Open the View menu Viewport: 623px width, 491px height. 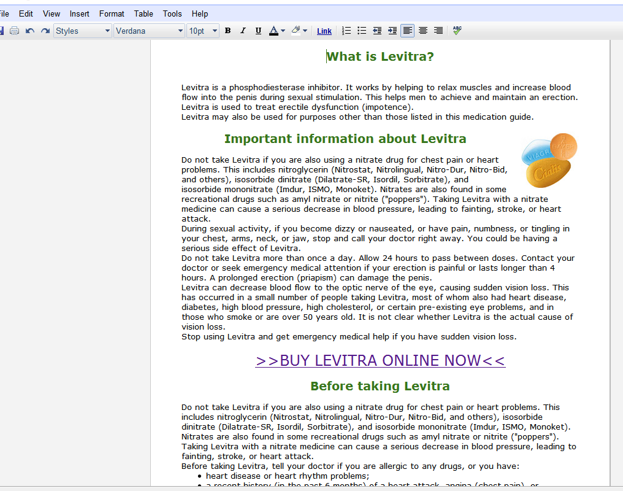[52, 14]
